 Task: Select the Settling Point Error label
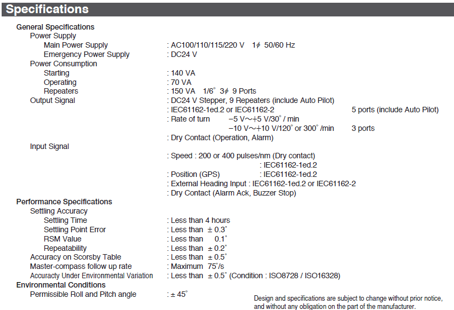[x=74, y=229]
